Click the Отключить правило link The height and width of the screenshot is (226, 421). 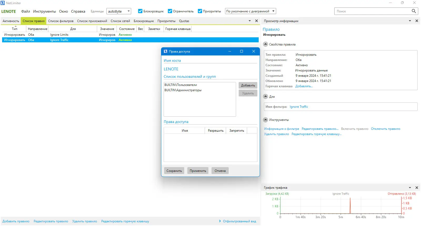(385, 129)
